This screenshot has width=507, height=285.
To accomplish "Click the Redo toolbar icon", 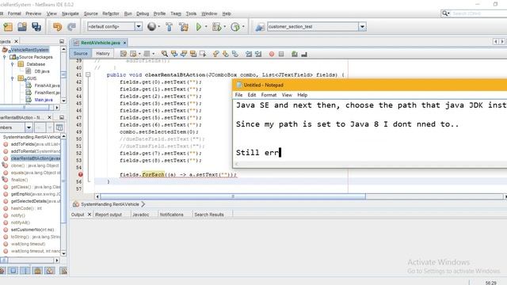I will pos(71,27).
